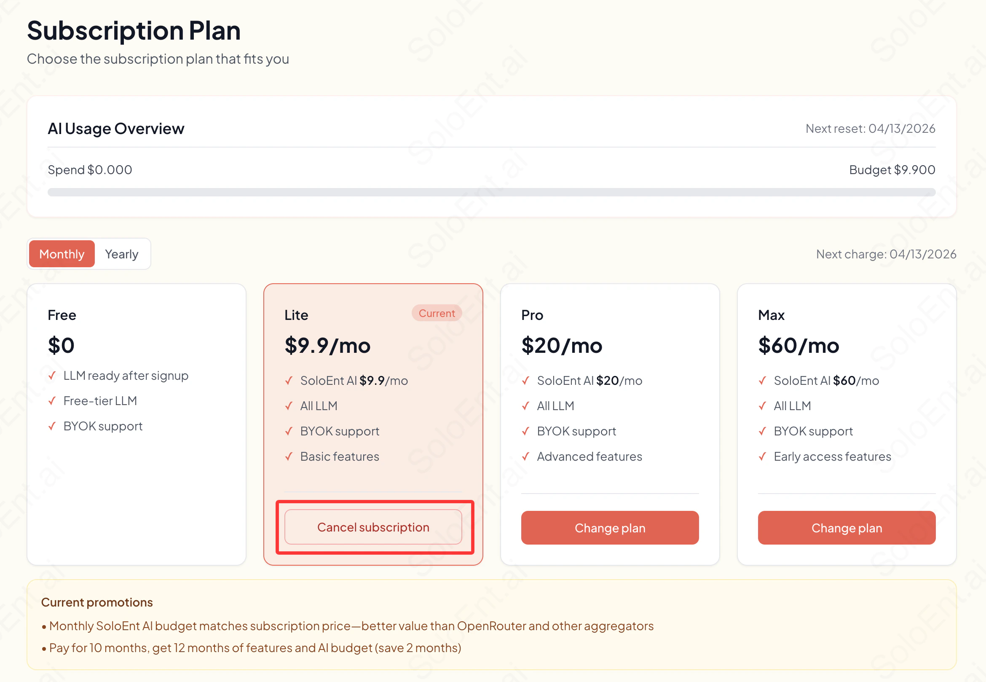Switch billing to Yearly
Image resolution: width=986 pixels, height=682 pixels.
pyautogui.click(x=122, y=254)
